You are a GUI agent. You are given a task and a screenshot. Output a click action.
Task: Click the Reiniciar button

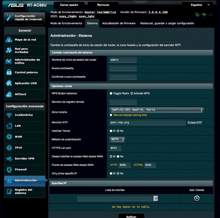click(x=103, y=5)
